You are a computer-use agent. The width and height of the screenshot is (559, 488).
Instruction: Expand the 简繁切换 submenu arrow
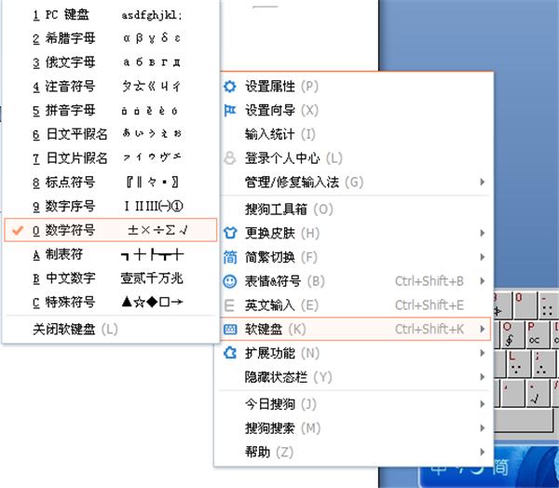[483, 257]
